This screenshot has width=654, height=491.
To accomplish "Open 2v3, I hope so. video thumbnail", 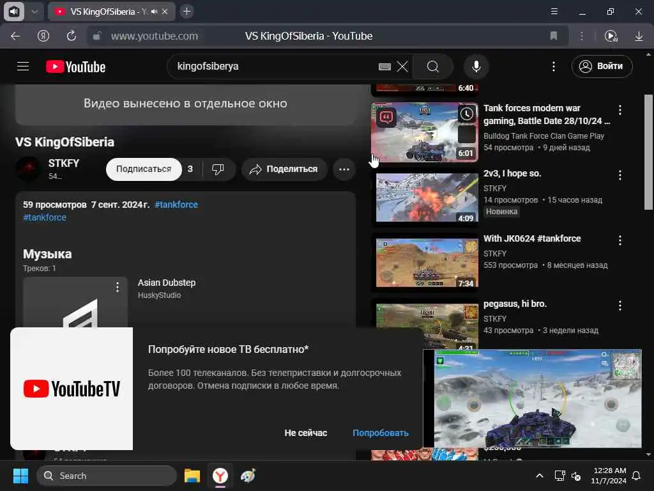I will (427, 198).
